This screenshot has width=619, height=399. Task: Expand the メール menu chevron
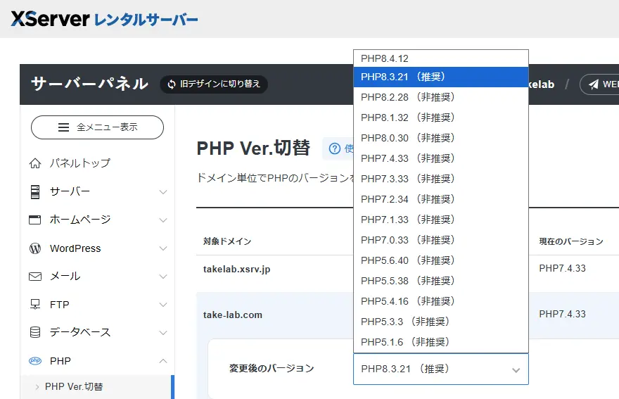(163, 277)
